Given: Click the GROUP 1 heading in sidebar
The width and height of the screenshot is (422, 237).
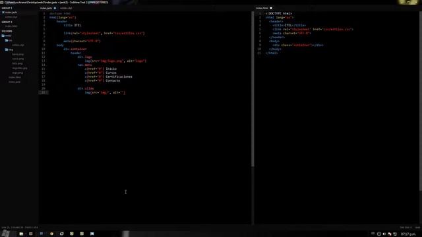Looking at the screenshot, I should click(x=7, y=8).
